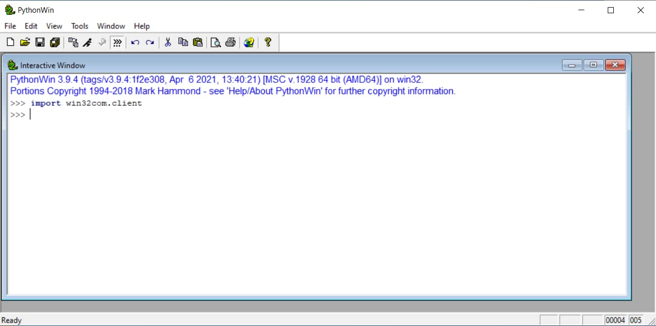
Task: Click the Printer icon to print
Action: coord(230,43)
